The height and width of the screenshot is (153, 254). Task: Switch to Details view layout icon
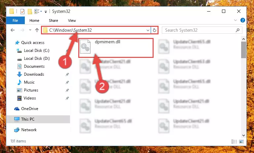234,141
